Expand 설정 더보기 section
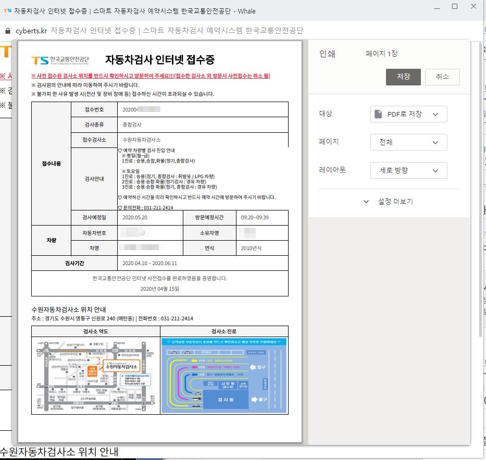 tap(389, 202)
